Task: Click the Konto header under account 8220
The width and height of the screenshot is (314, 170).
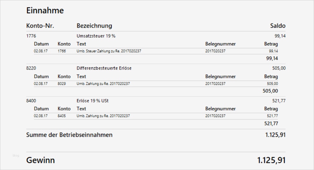Action: click(x=64, y=77)
